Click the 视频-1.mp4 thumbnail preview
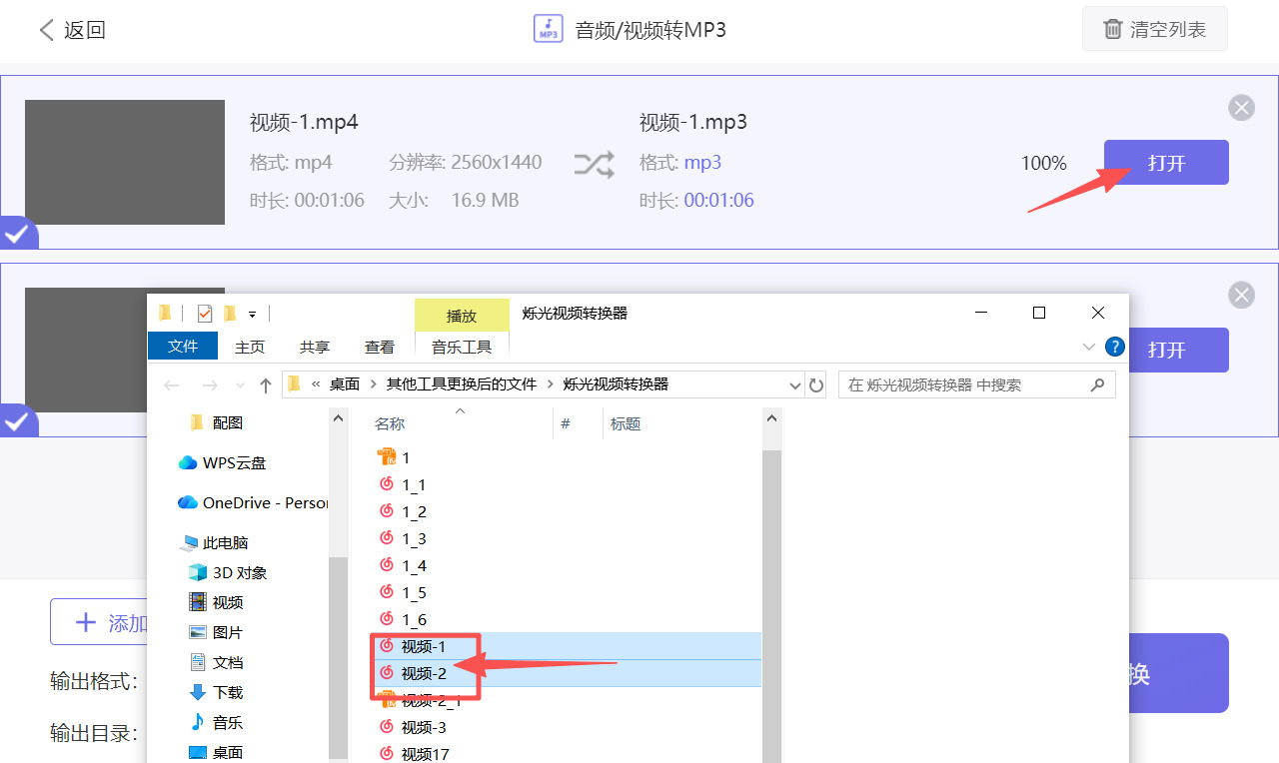The width and height of the screenshot is (1279, 763). (125, 162)
